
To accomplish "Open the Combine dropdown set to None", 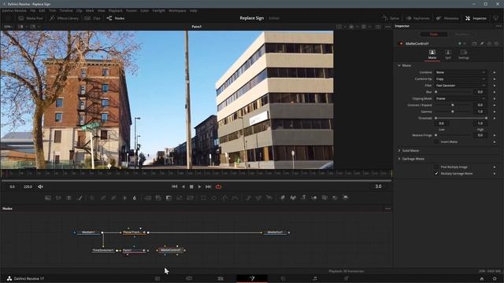I will 460,72.
